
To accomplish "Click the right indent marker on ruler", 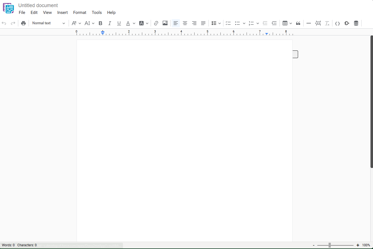I will pos(267,34).
